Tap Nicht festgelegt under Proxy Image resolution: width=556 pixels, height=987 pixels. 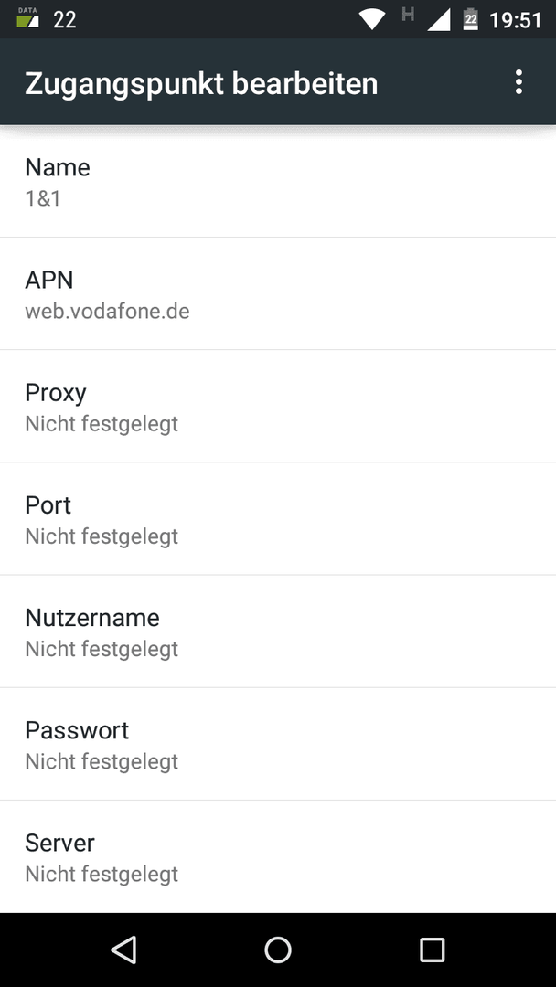(x=102, y=424)
